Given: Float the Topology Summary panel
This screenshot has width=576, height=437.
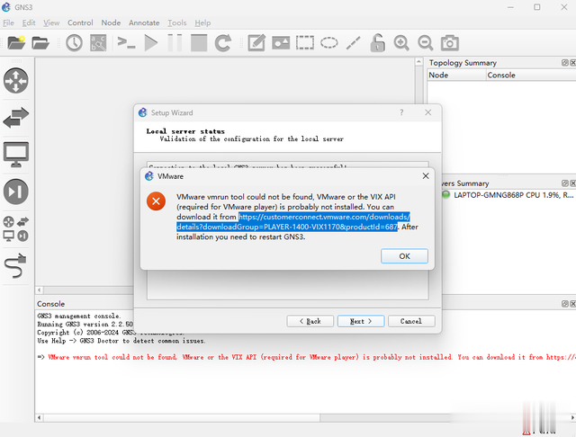Looking at the screenshot, I should (565, 63).
